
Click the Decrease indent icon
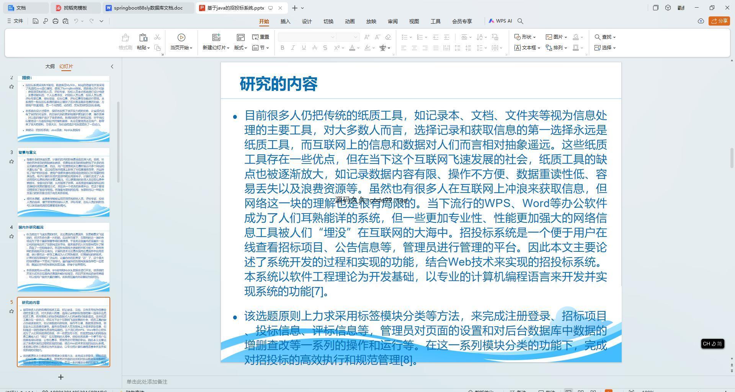pos(436,37)
